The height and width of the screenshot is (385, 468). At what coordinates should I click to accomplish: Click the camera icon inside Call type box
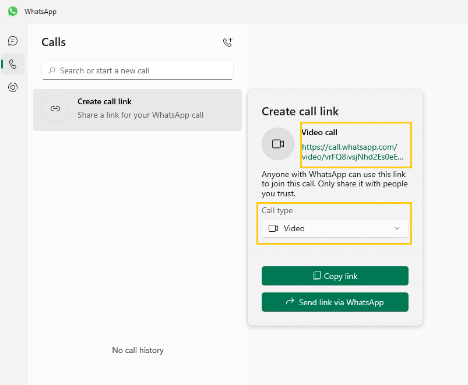click(x=273, y=228)
